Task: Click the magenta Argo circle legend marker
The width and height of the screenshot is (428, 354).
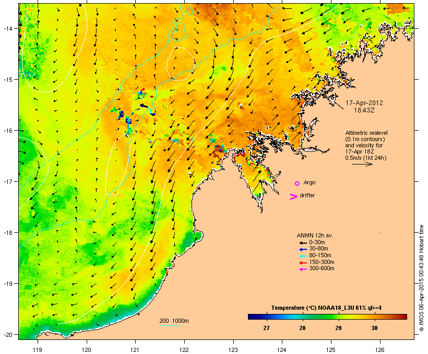Action: click(298, 184)
